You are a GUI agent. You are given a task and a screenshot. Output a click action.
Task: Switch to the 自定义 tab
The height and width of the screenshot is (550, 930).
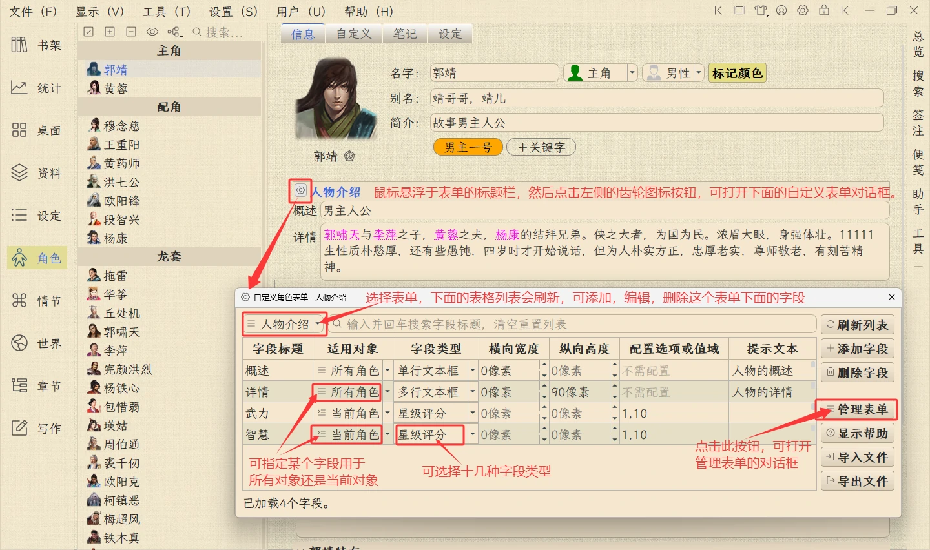354,34
